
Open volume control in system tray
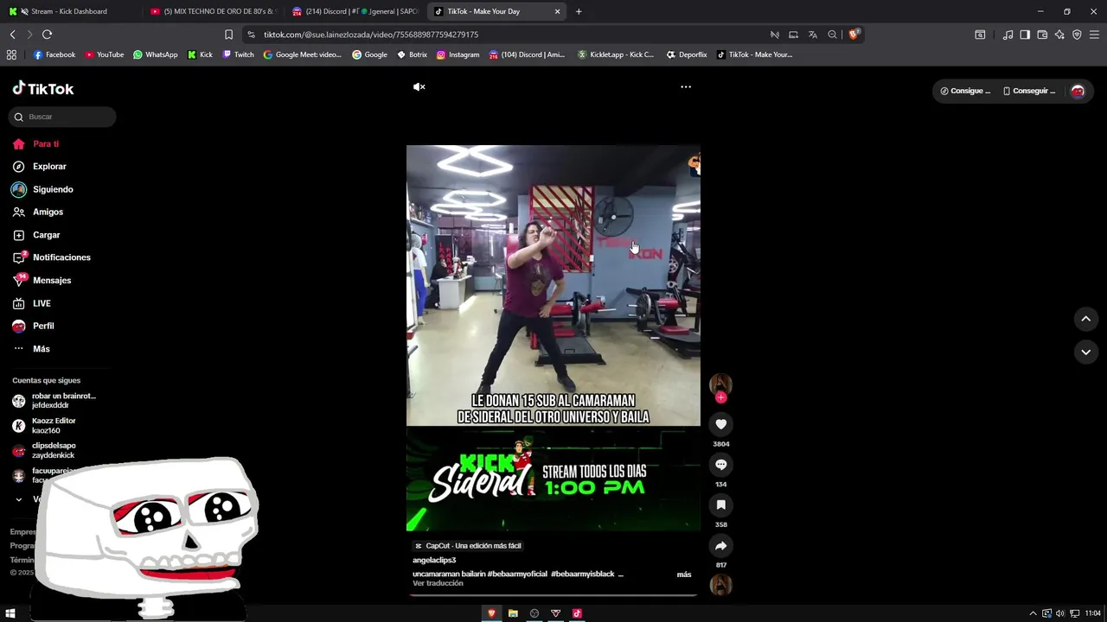point(1059,613)
